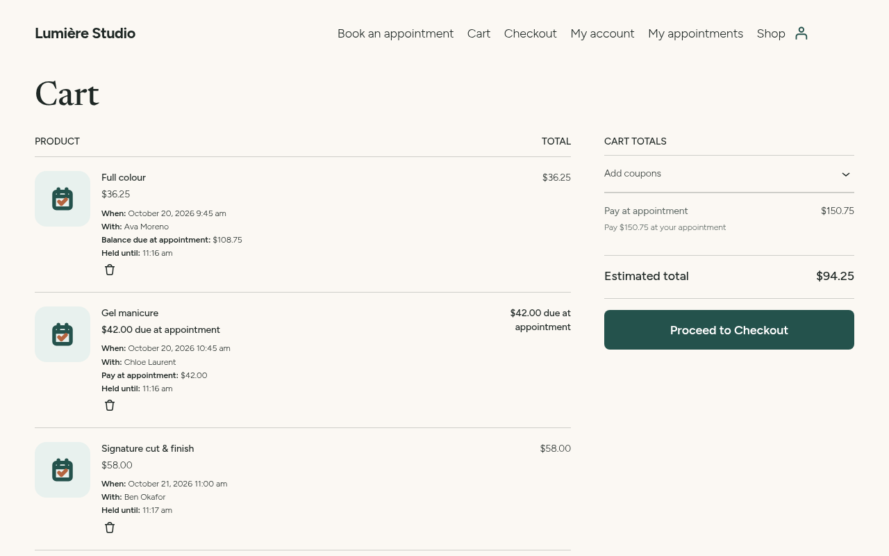Click the Signature cut date October 21, 2026 11:00 am

(178, 484)
